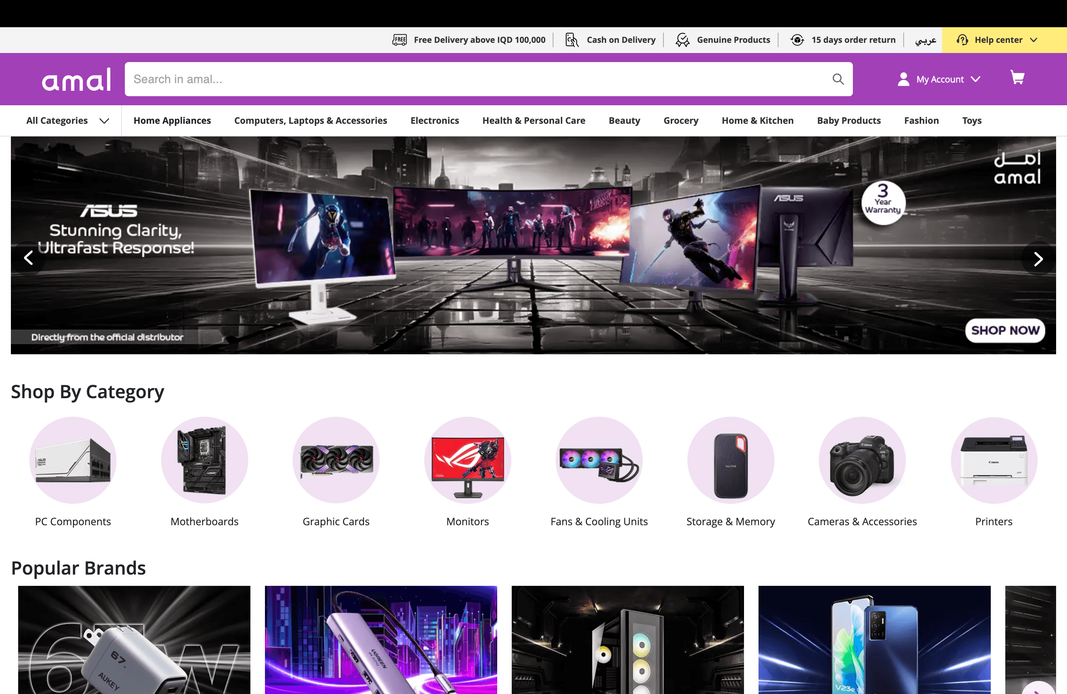1067x694 pixels.
Task: Click the amal logo in the header
Action: tap(76, 80)
